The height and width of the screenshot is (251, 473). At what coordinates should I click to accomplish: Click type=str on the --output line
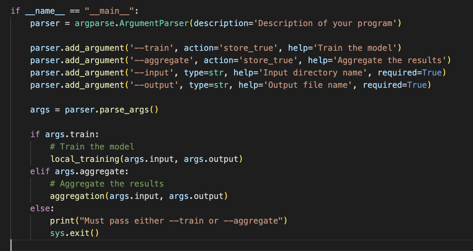point(209,85)
